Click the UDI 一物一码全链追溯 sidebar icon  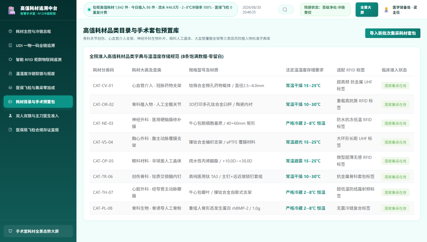pyautogui.click(x=10, y=45)
